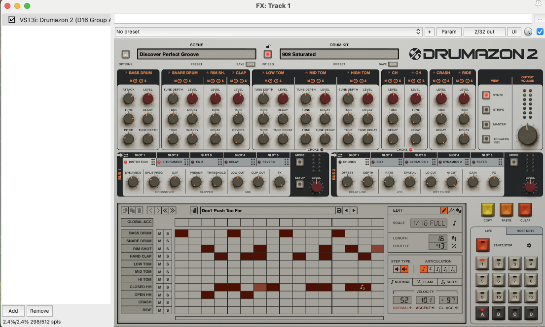Select the Sub S. articulation tab

[449, 282]
